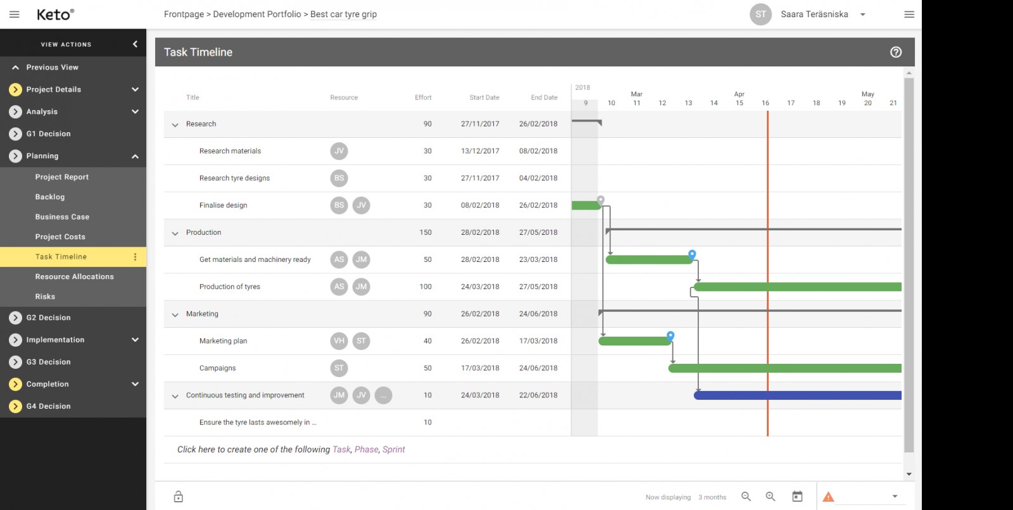
Task: Click the Get materials and machinery green bar
Action: click(649, 259)
